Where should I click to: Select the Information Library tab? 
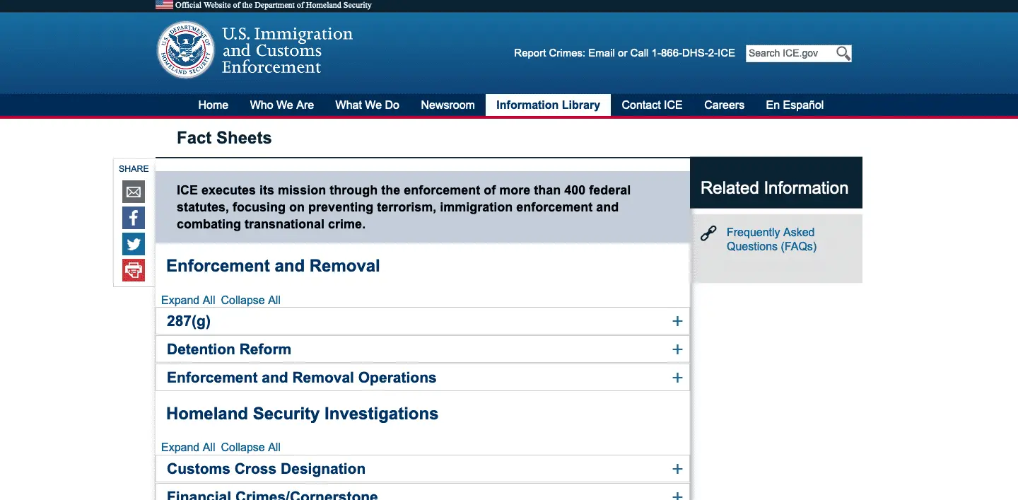point(548,105)
